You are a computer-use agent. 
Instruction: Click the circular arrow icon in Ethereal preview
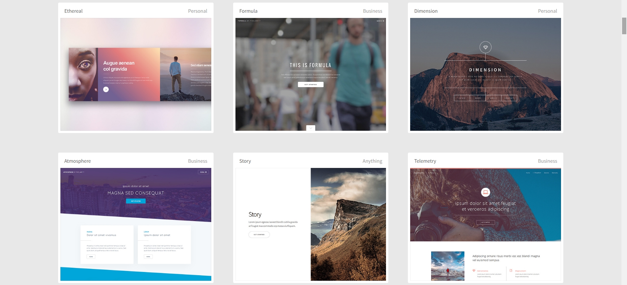tap(106, 89)
